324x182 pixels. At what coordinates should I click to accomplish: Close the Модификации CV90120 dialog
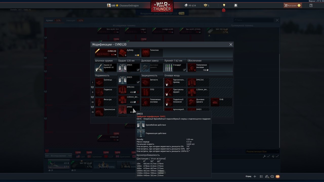point(231,44)
